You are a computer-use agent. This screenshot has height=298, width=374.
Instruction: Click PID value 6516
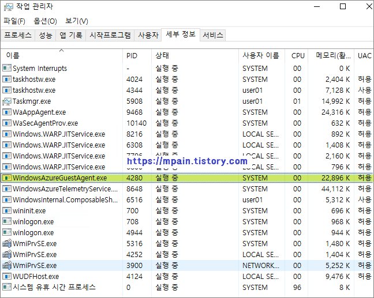click(134, 200)
